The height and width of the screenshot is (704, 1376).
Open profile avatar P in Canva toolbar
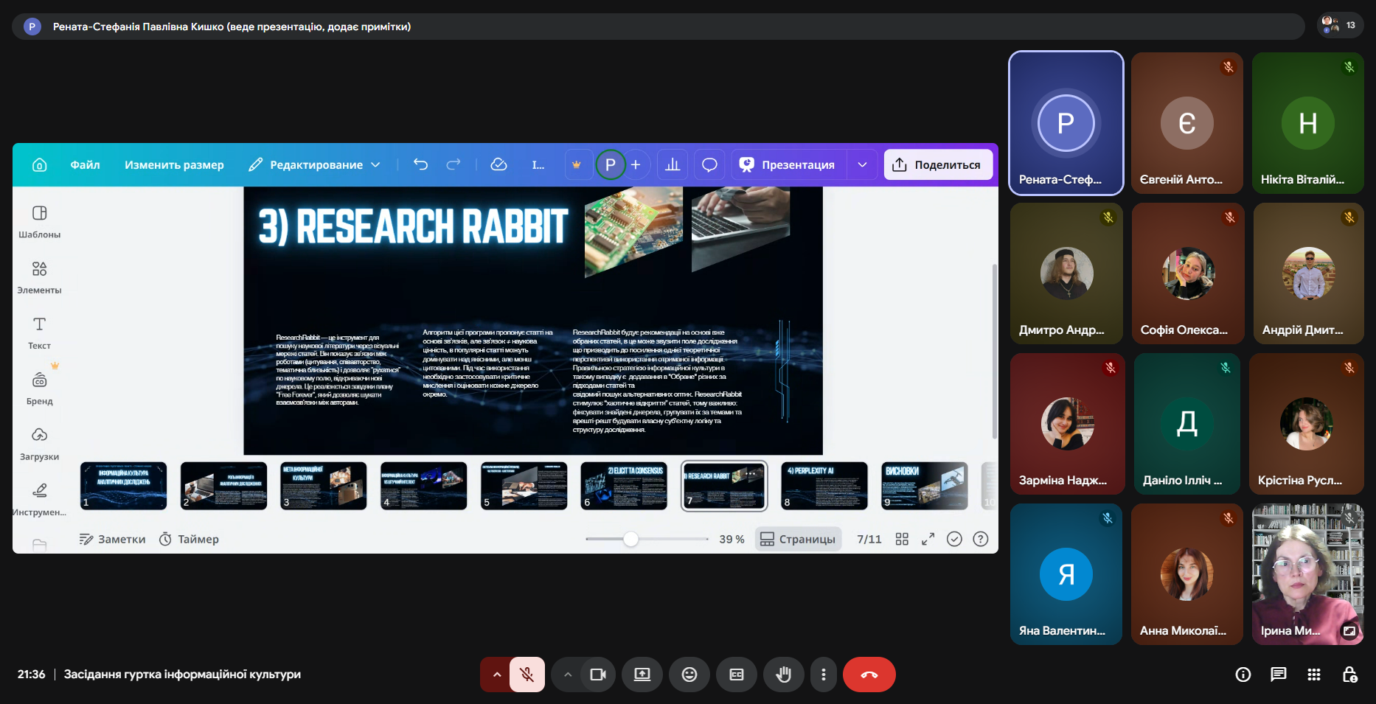coord(611,164)
